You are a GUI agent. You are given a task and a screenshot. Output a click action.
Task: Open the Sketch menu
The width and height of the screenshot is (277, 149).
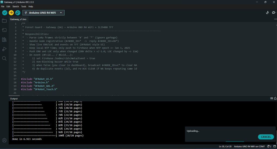pyautogui.click(x=15, y=7)
